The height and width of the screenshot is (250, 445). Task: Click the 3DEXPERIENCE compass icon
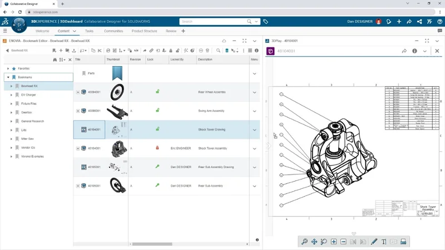click(x=18, y=24)
